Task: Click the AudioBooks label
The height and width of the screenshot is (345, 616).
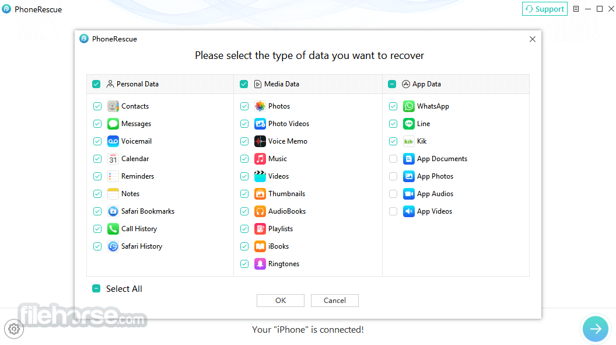Action: tap(287, 211)
